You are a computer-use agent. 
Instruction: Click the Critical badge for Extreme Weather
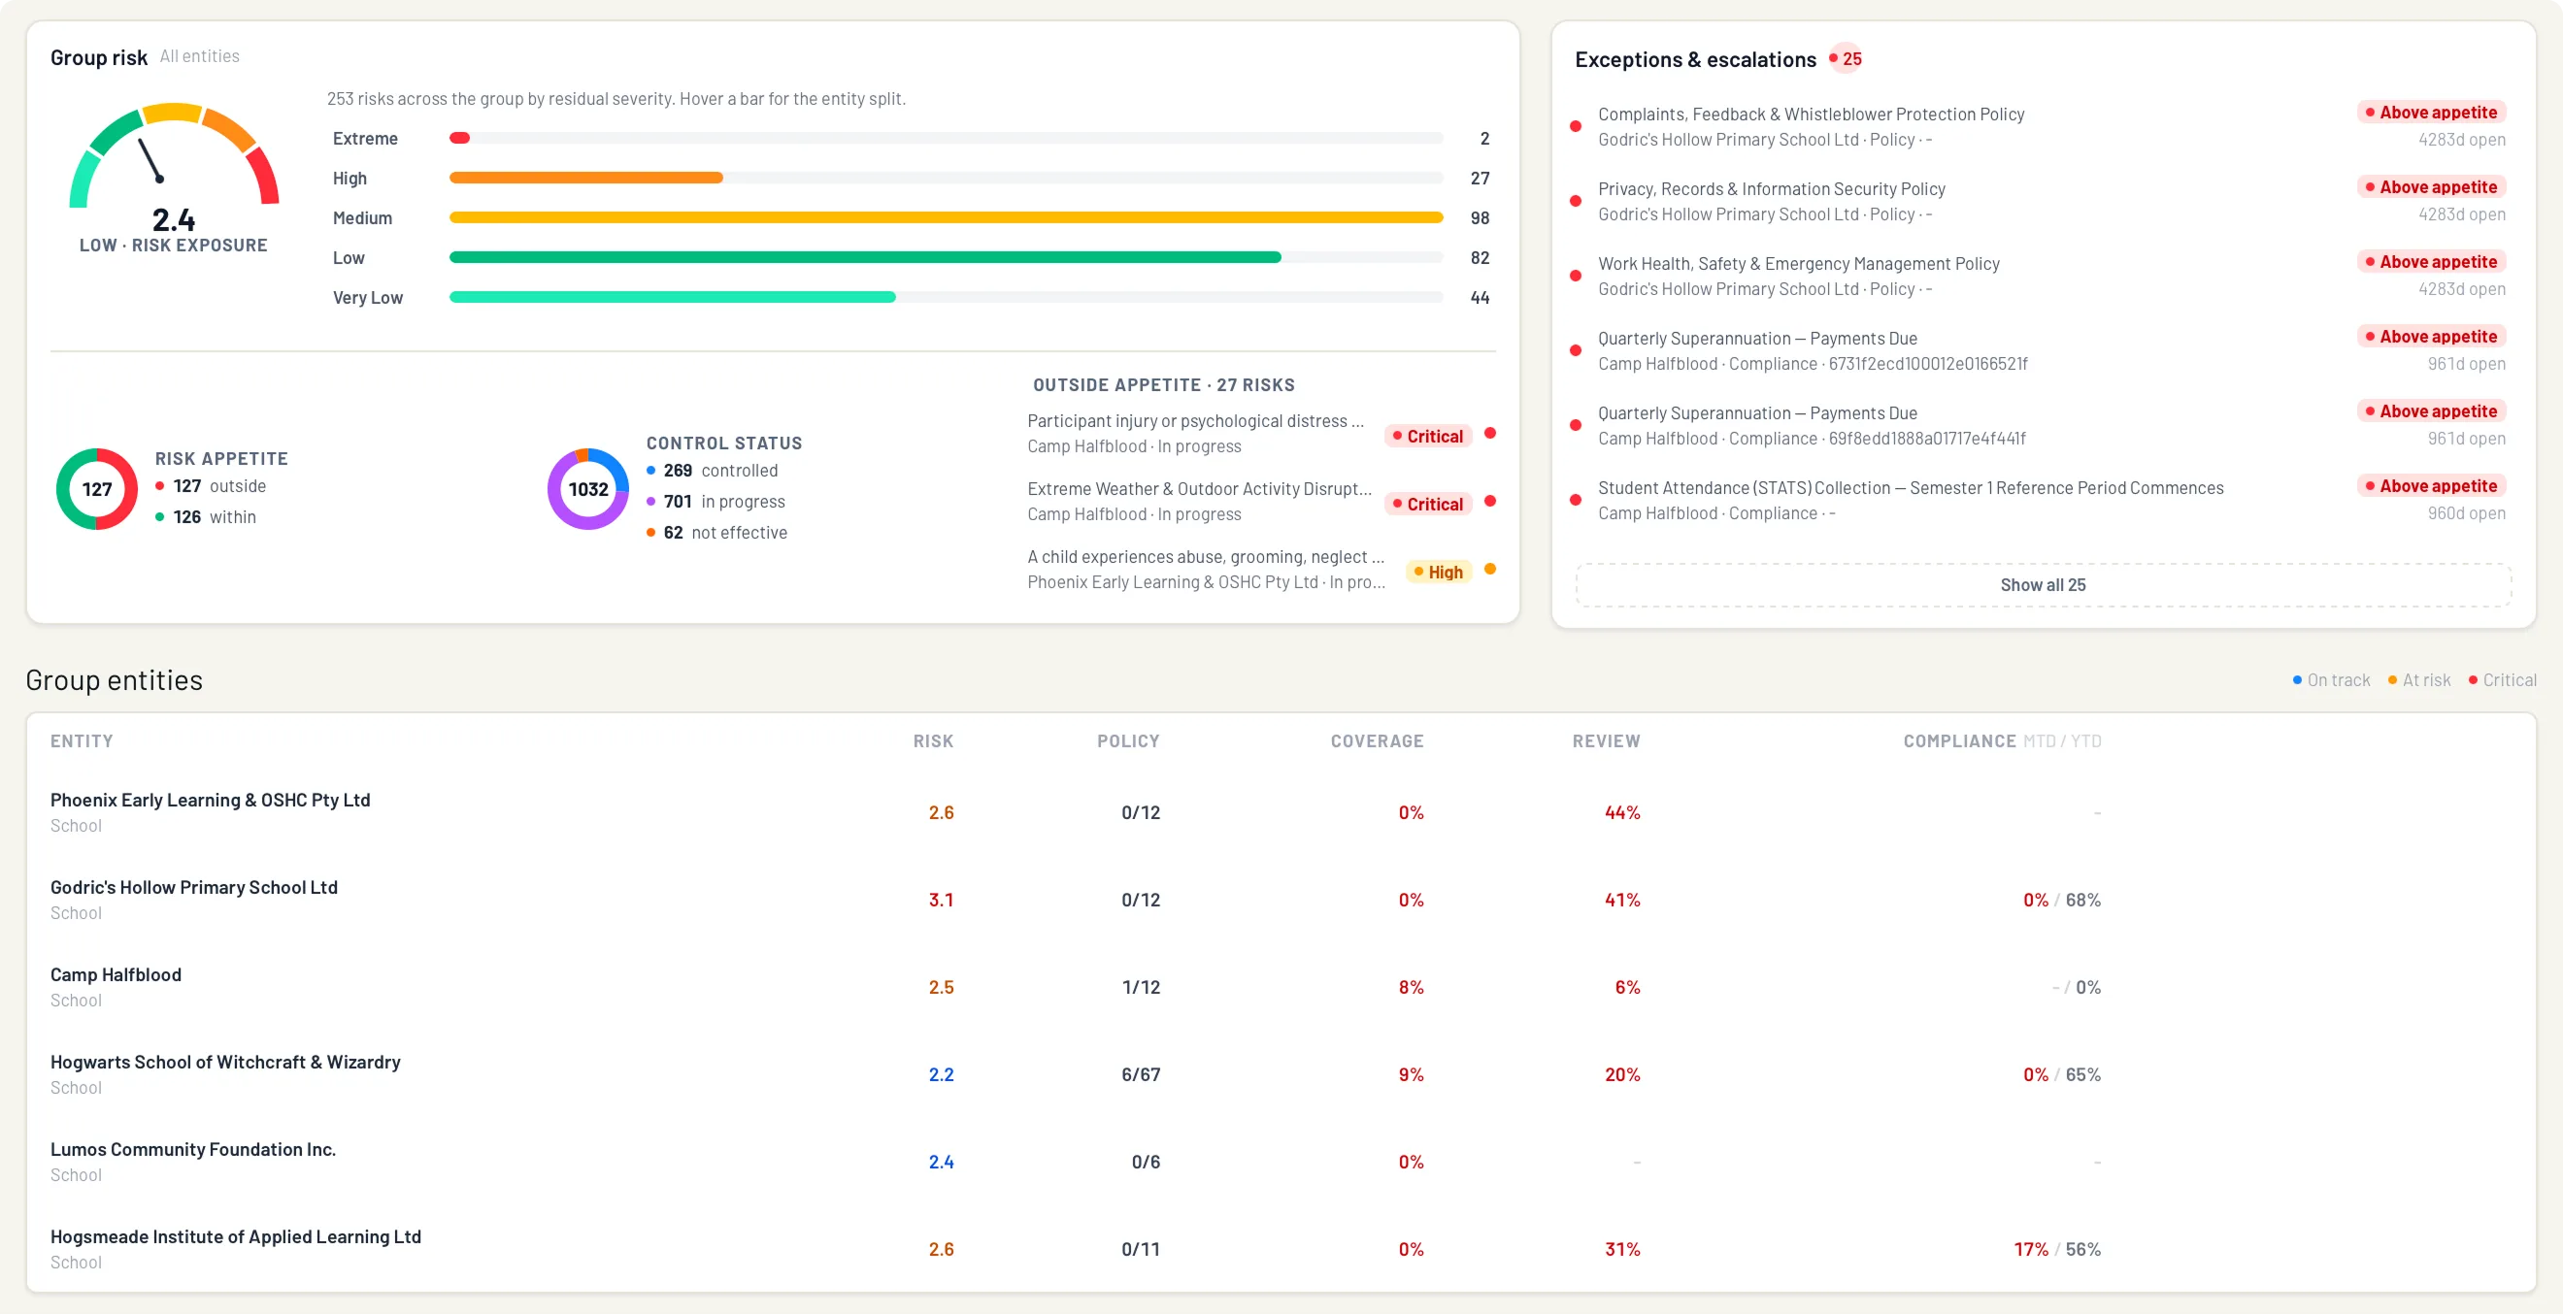click(x=1428, y=505)
